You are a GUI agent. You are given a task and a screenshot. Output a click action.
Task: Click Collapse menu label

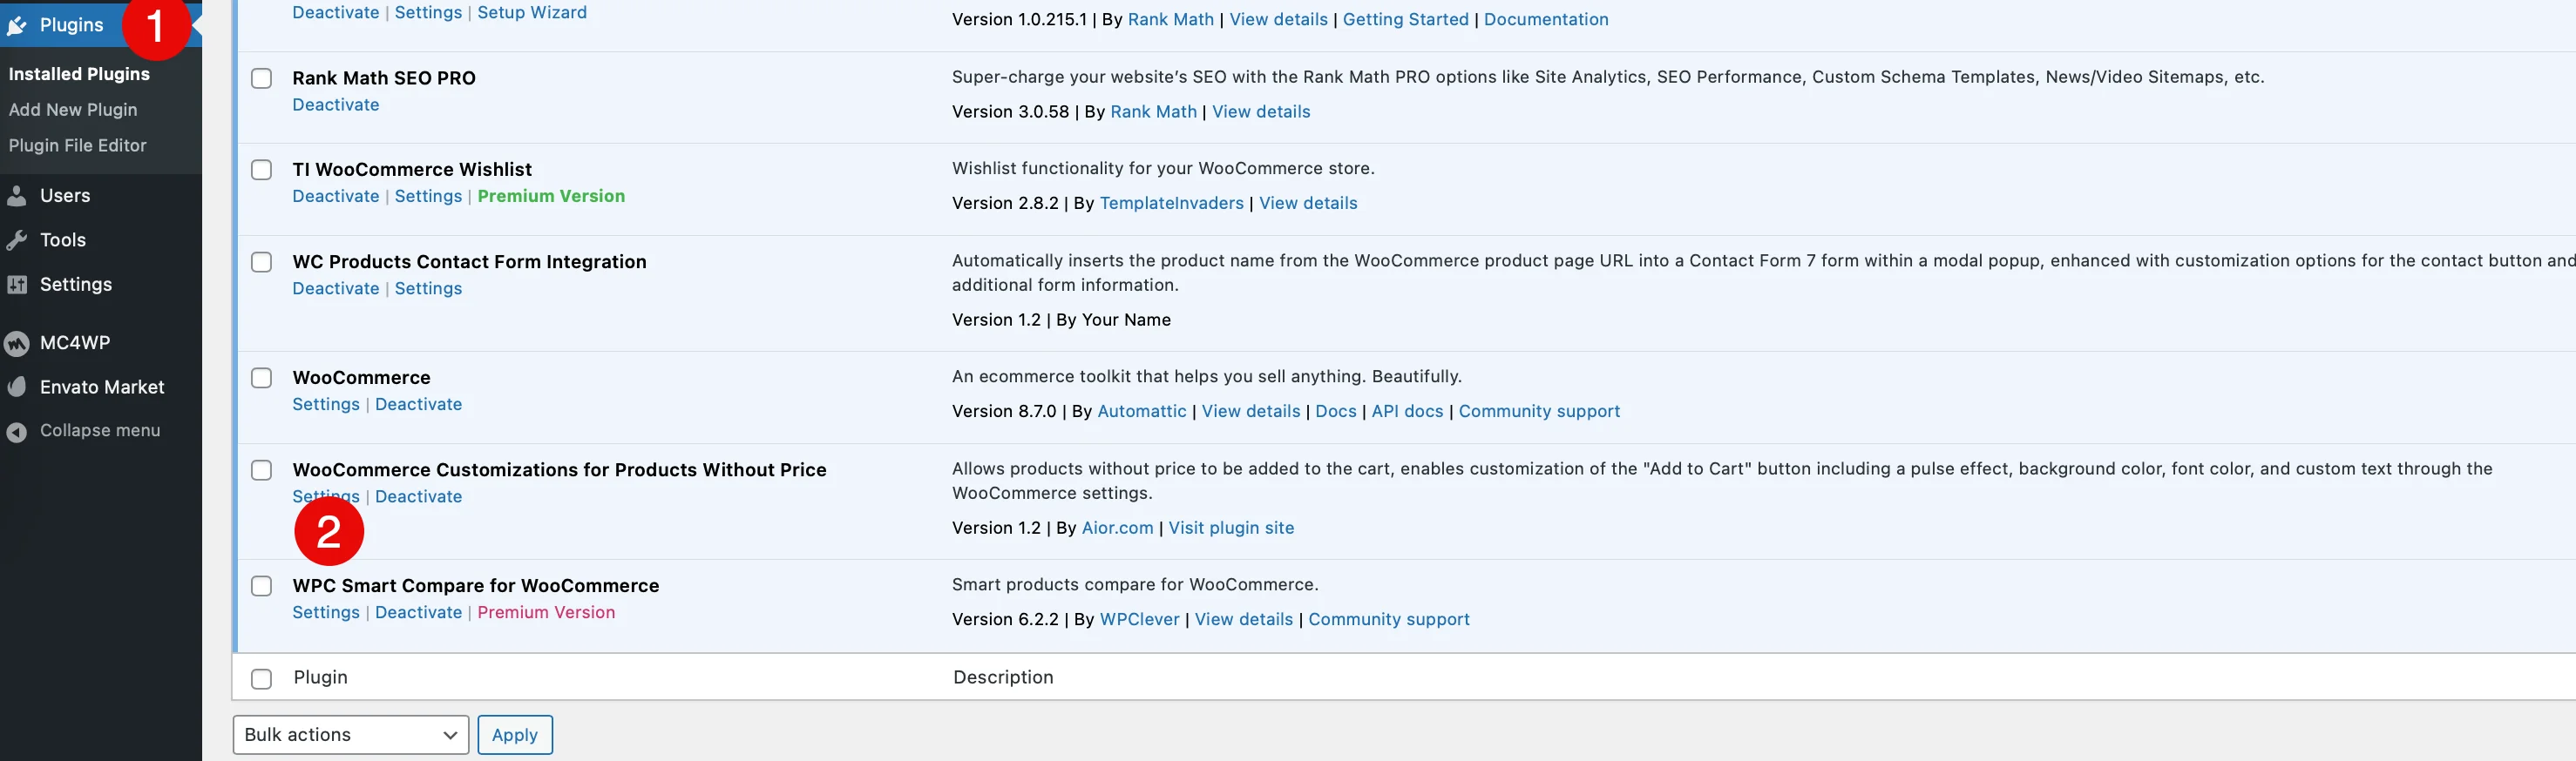click(x=100, y=431)
